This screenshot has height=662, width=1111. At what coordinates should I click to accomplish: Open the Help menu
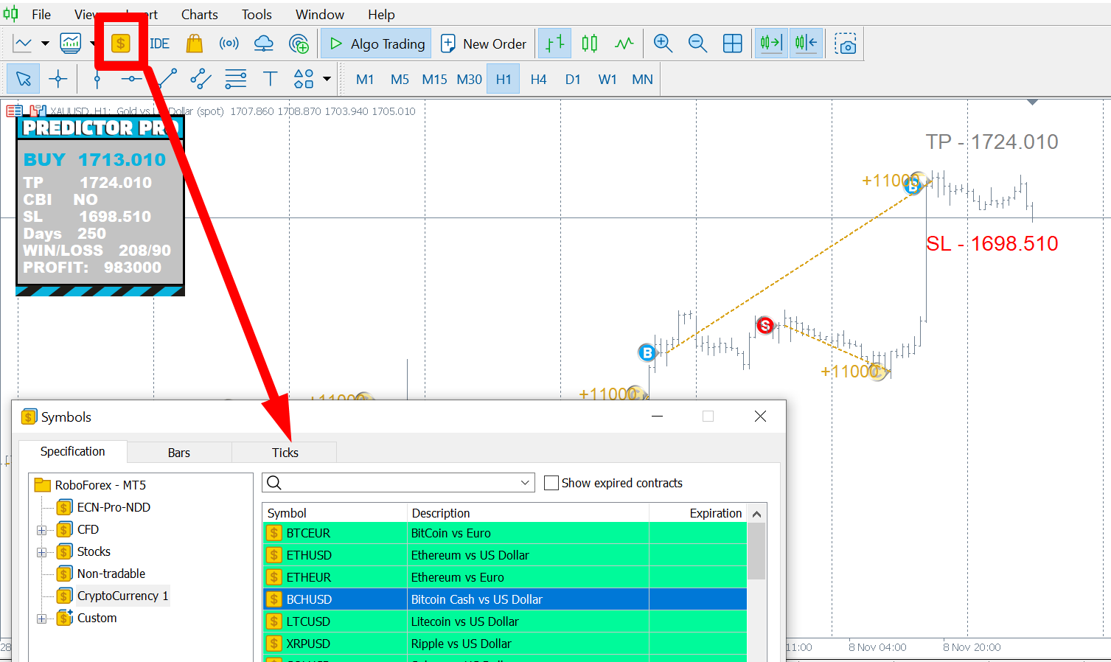pyautogui.click(x=381, y=14)
